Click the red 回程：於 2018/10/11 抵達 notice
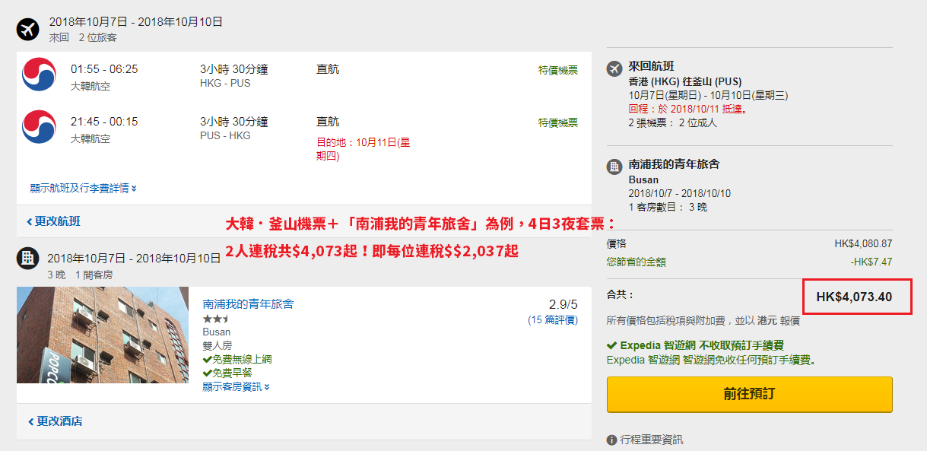Image resolution: width=927 pixels, height=451 pixels. click(688, 109)
